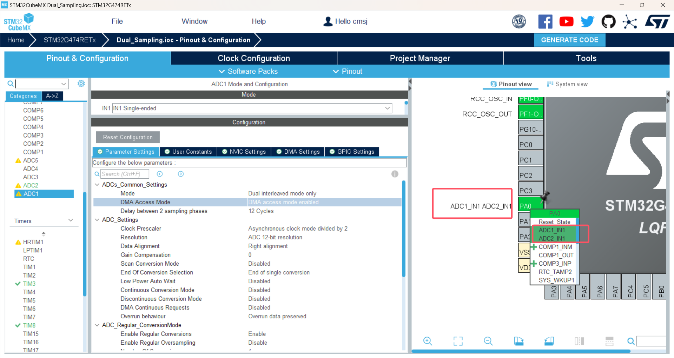Go to the Home breadcrumb
This screenshot has width=674, height=358.
pos(16,40)
